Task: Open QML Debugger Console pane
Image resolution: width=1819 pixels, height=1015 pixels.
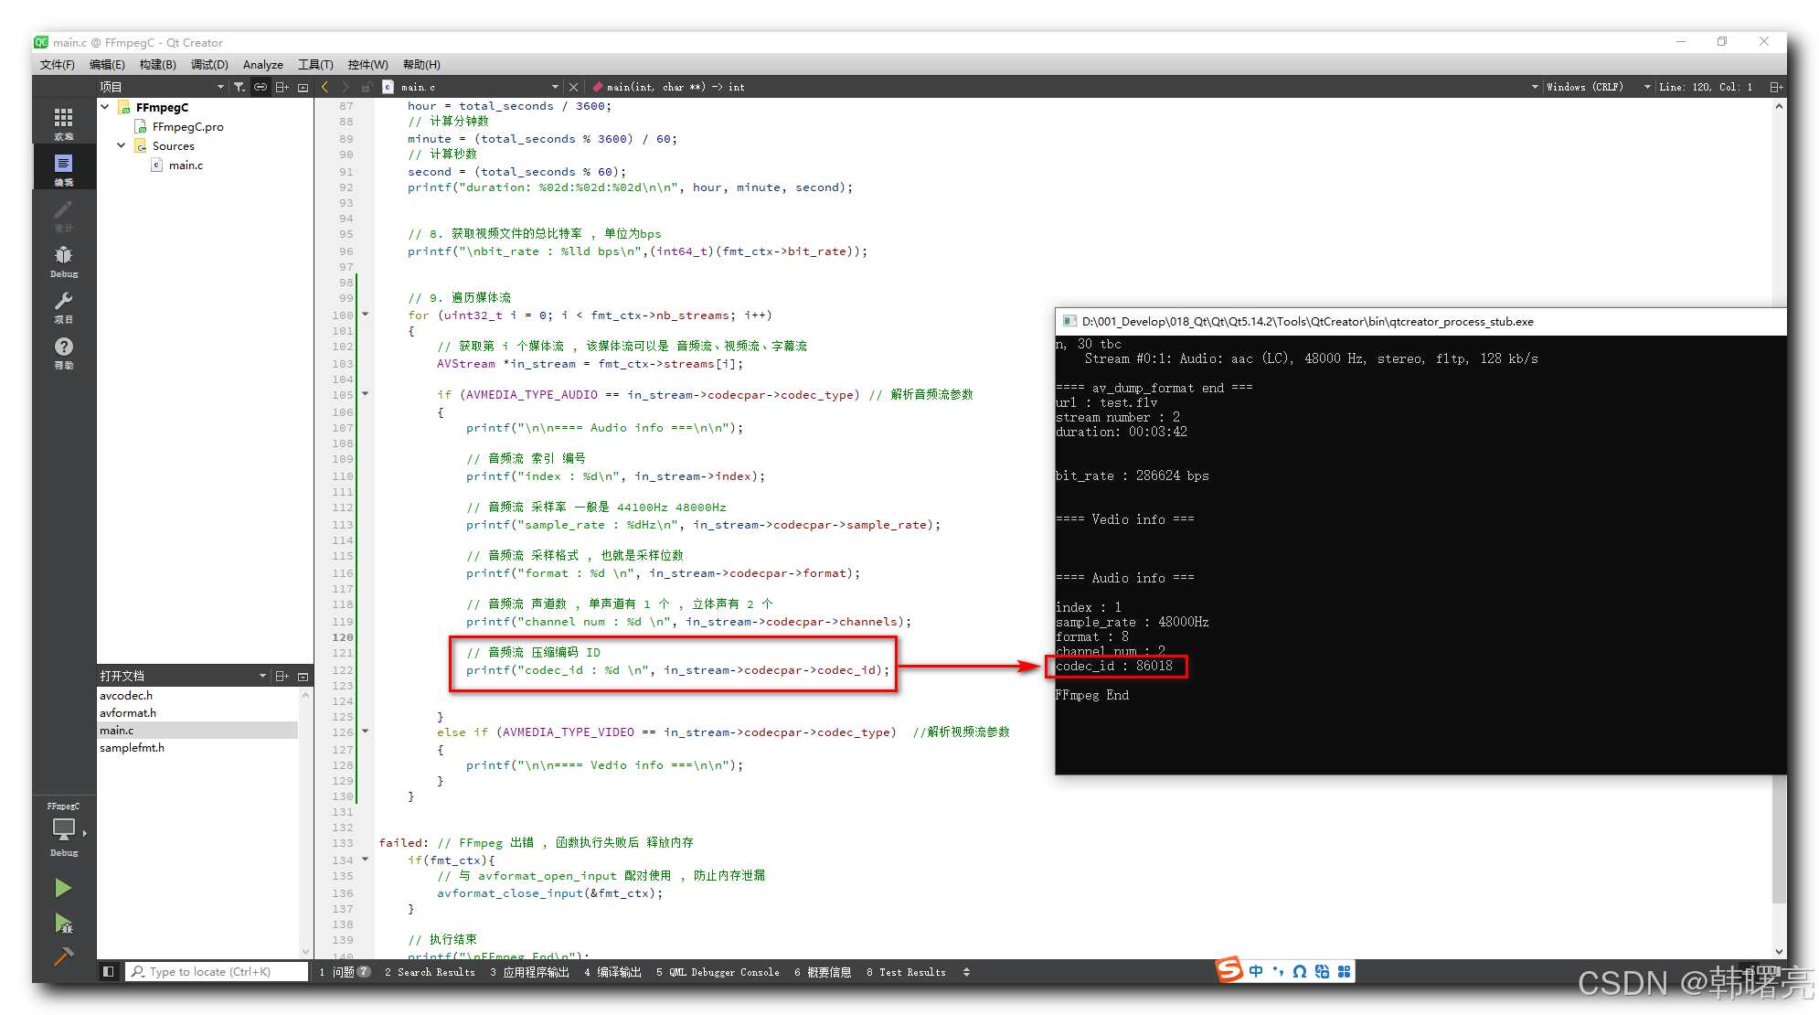Action: pos(718,972)
